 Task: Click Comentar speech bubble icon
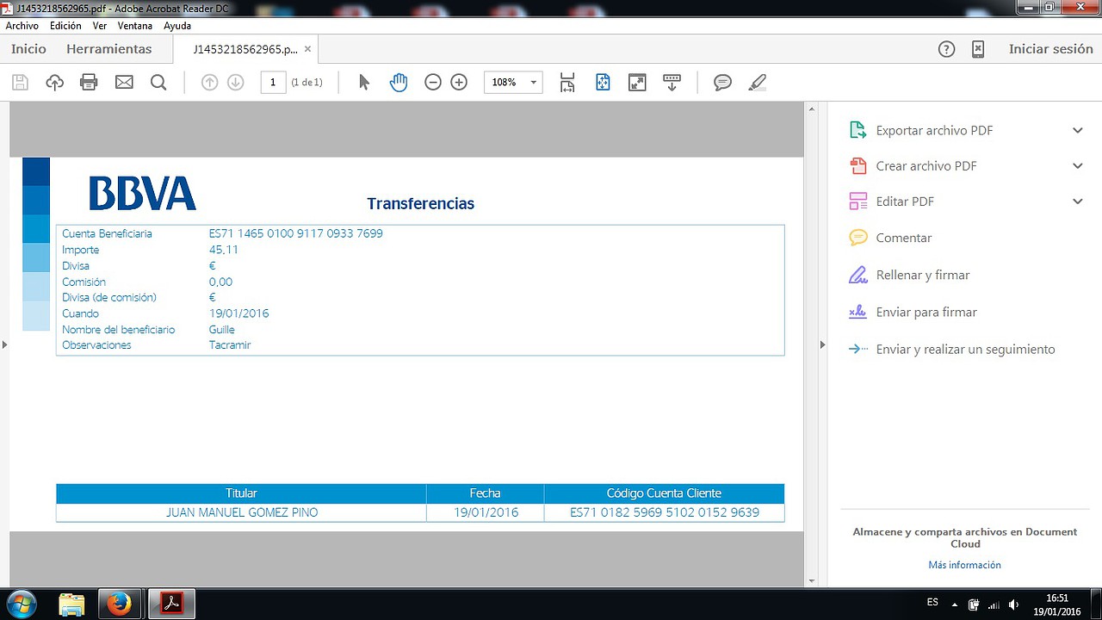tap(857, 238)
